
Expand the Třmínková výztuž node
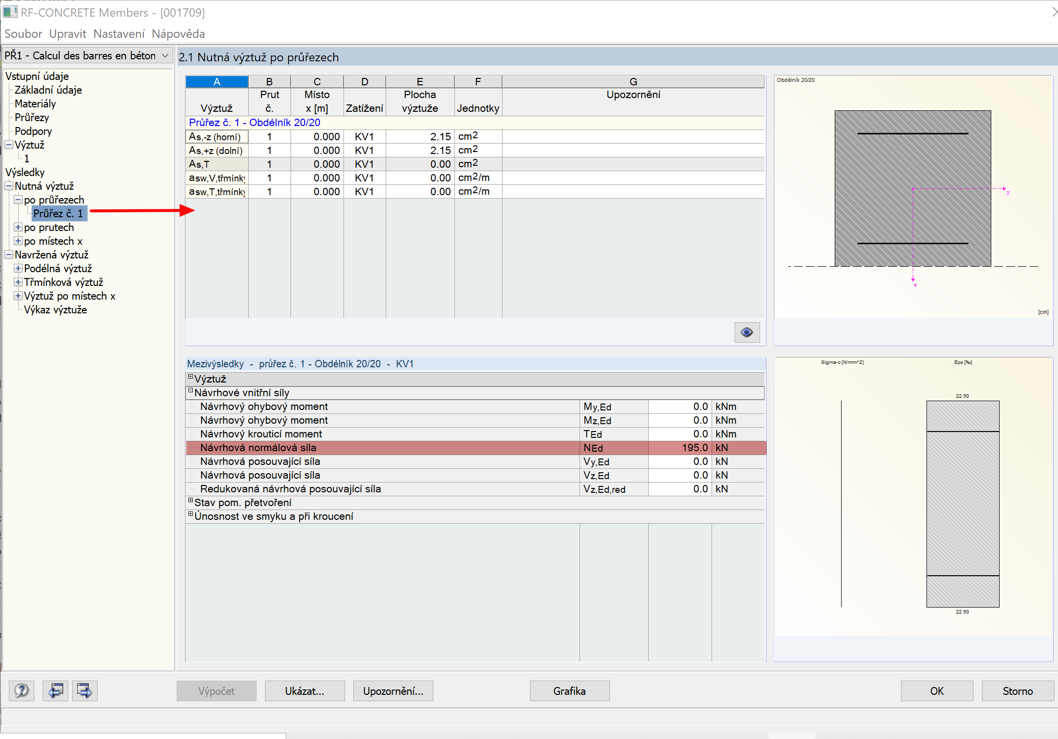18,282
